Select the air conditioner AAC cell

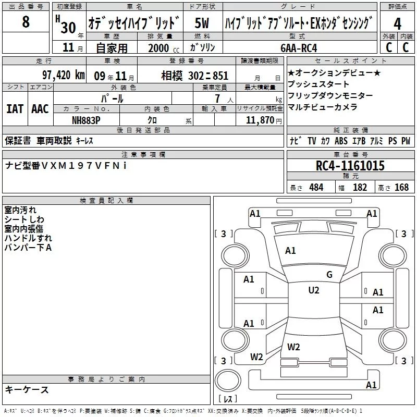40,109
